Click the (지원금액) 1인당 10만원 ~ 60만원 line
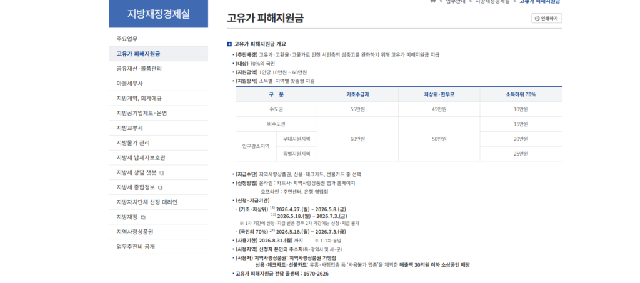 pyautogui.click(x=271, y=72)
